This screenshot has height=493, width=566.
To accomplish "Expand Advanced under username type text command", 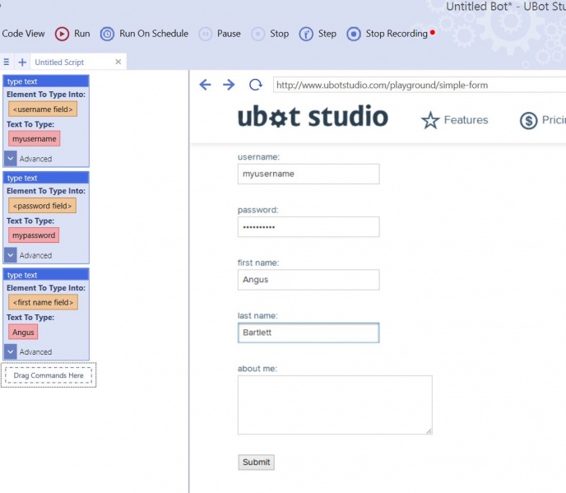I will (x=11, y=159).
